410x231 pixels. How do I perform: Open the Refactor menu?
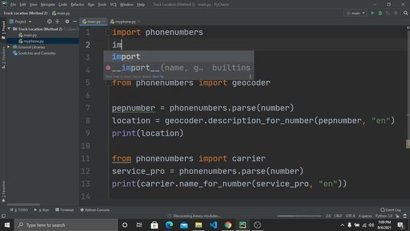[x=78, y=4]
